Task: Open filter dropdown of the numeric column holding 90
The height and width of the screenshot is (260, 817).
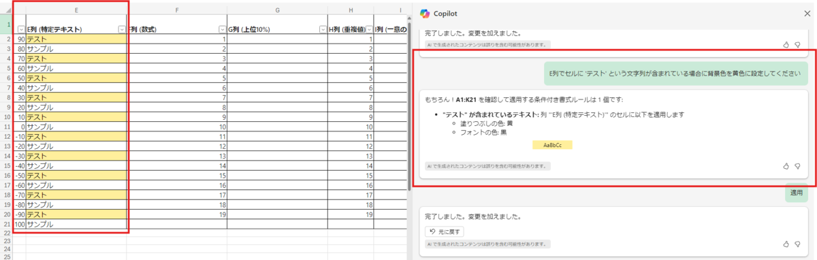Action: (x=21, y=29)
